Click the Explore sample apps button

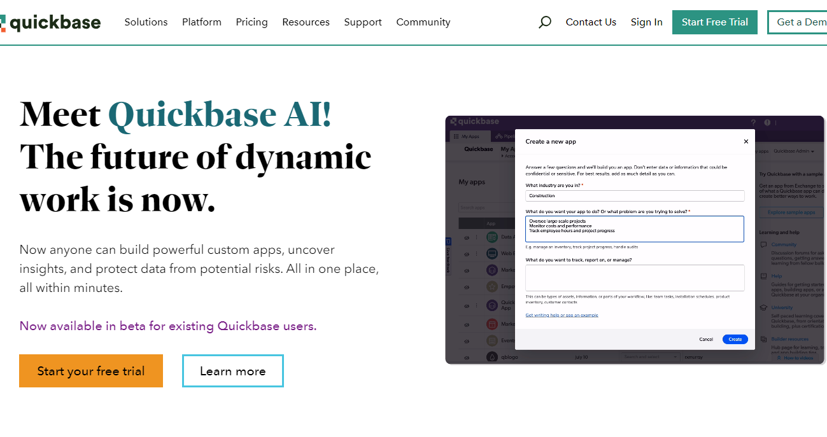pos(791,212)
